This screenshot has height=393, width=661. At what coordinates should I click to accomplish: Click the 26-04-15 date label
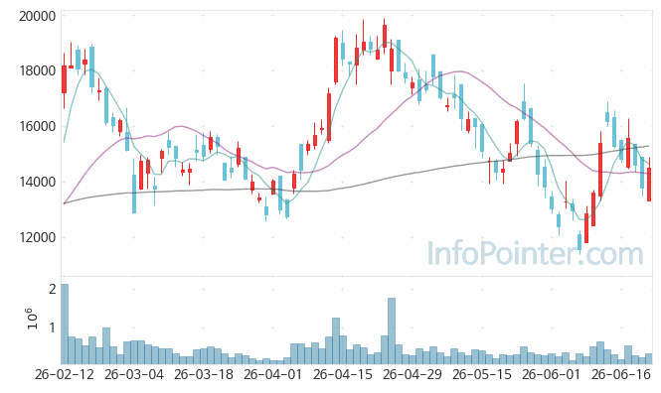click(343, 374)
